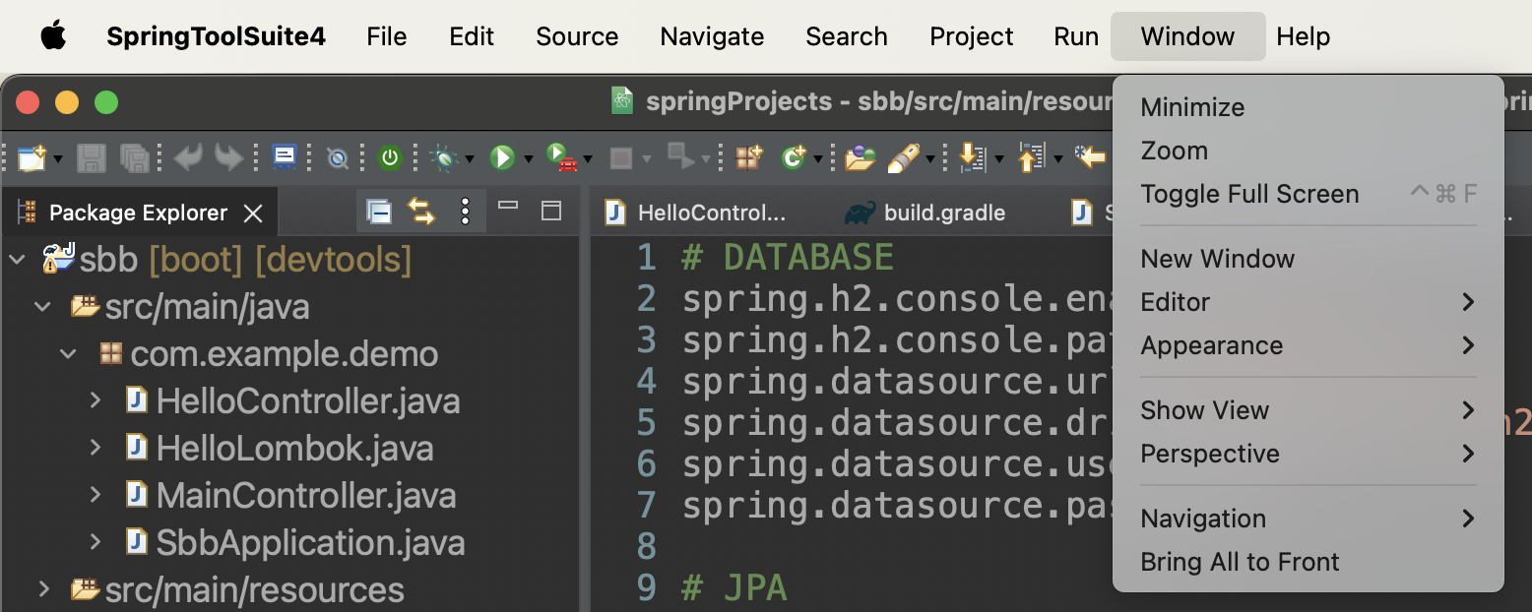Open Package Explorer View Menu dots

point(466,212)
